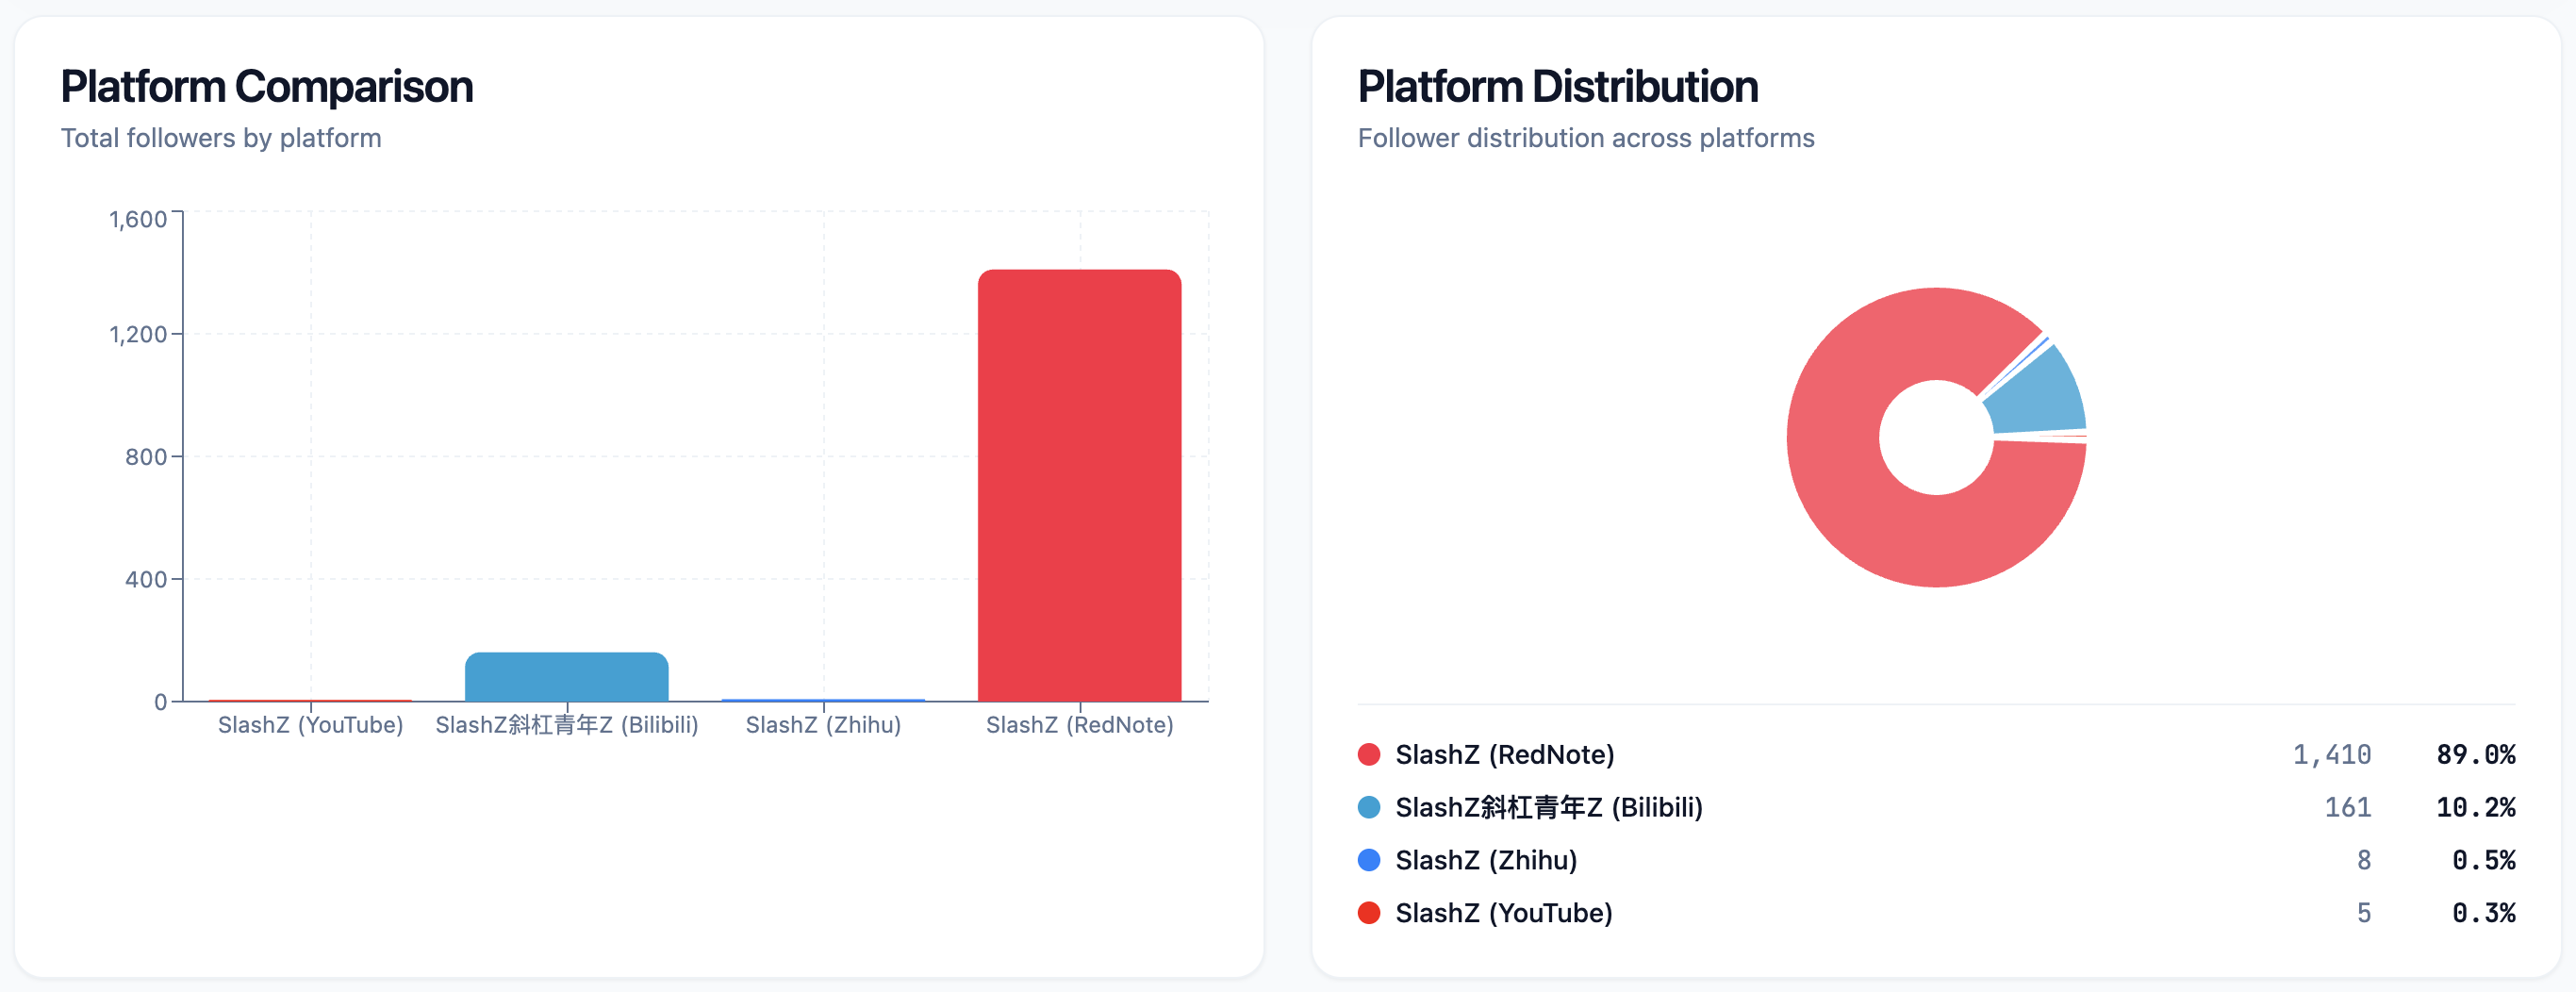Click the red RedNote legend dot

[x=1369, y=755]
